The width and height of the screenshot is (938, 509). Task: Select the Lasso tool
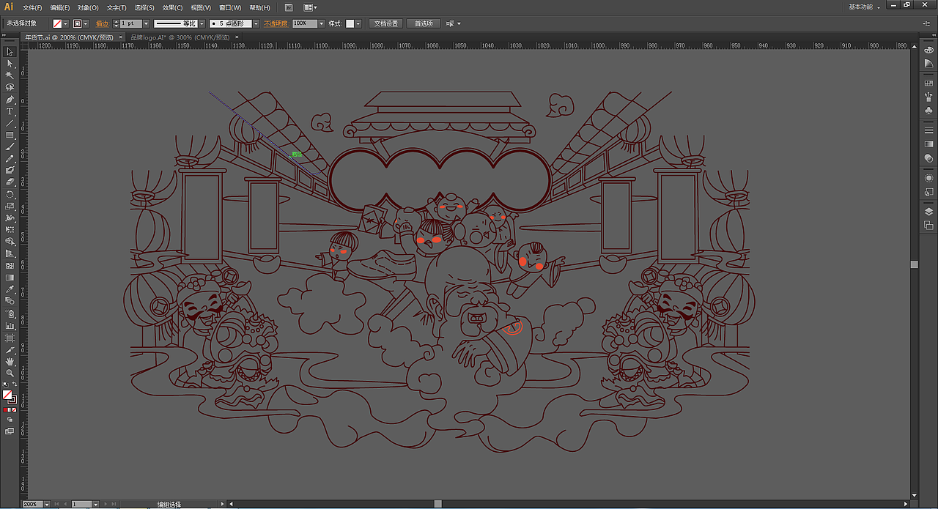coord(10,87)
